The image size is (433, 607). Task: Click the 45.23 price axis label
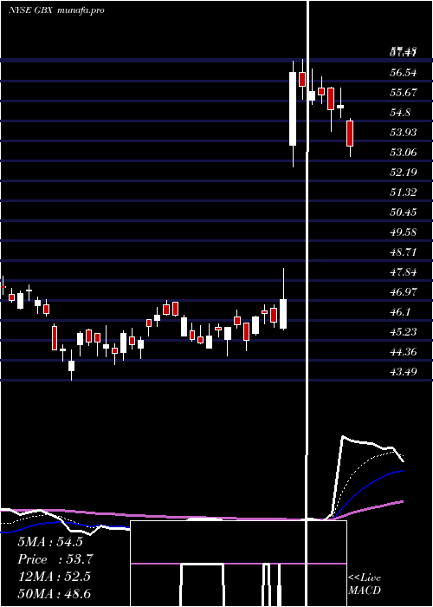(404, 332)
